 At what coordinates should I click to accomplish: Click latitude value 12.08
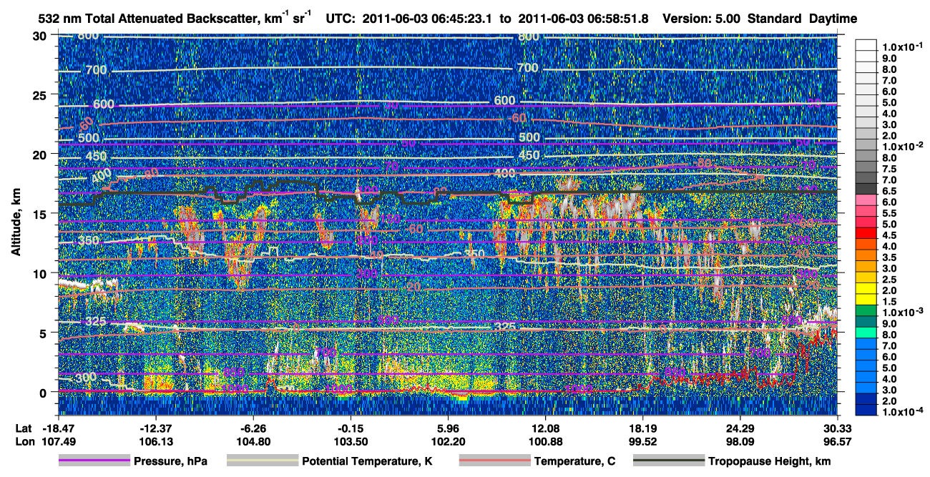pyautogui.click(x=545, y=428)
